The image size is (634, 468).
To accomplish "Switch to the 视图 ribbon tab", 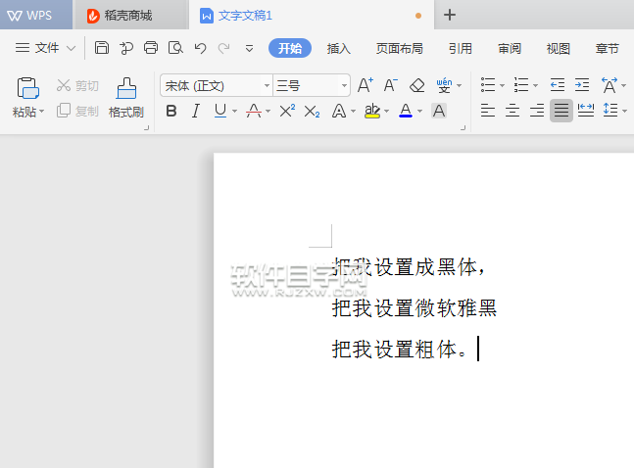I will [559, 49].
